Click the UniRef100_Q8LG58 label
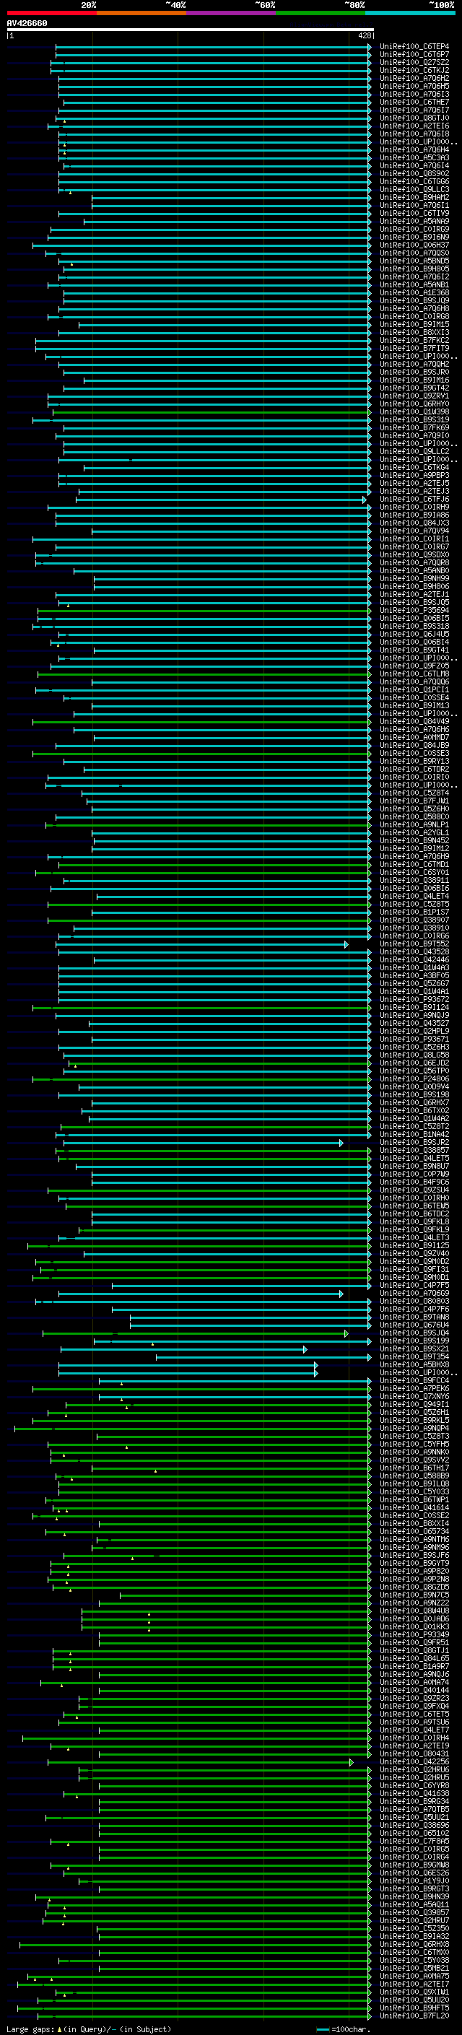The width and height of the screenshot is (462, 2035). click(x=414, y=1055)
